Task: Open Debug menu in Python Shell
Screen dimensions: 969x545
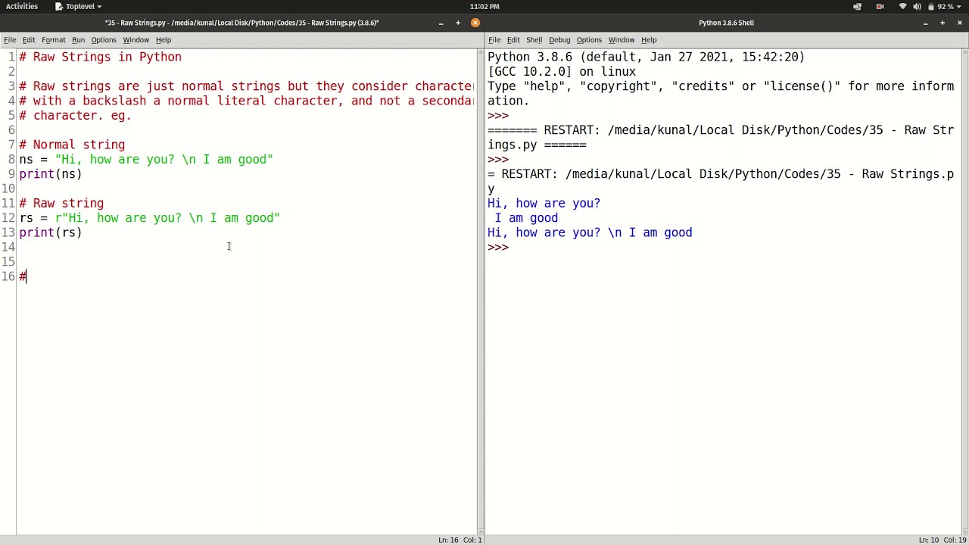Action: pyautogui.click(x=559, y=39)
